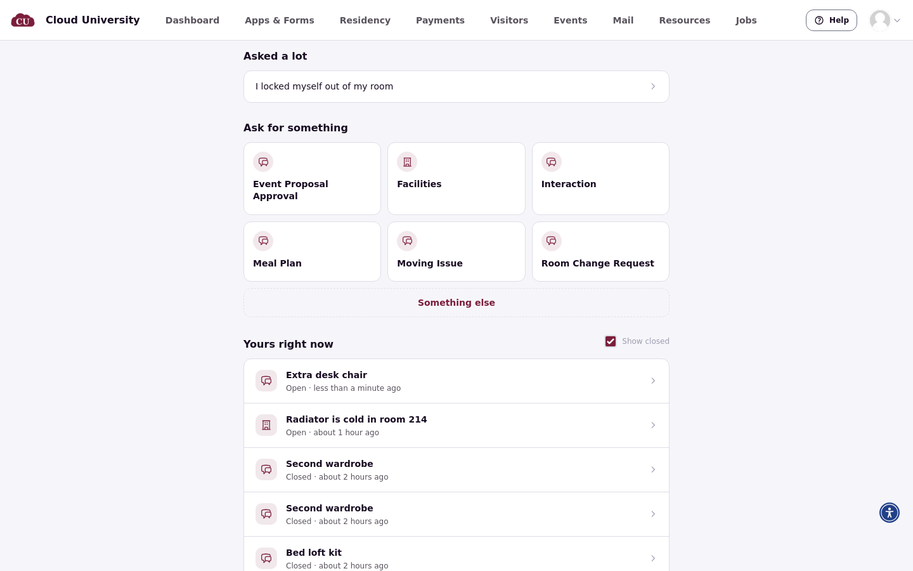This screenshot has height=571, width=913.
Task: Click the Cloud University title text
Action: (x=93, y=20)
